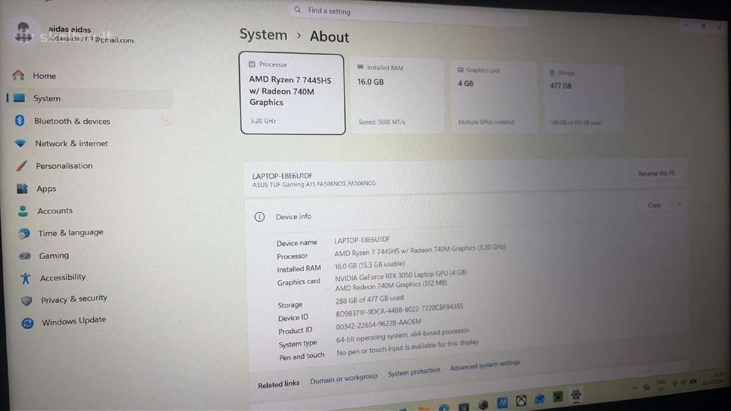
Task: Go to Gaming settings
Action: [54, 256]
